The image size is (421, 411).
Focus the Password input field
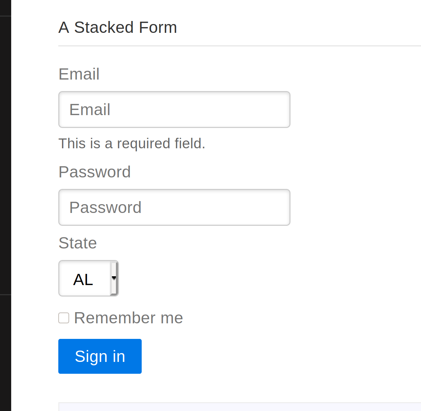(x=174, y=207)
